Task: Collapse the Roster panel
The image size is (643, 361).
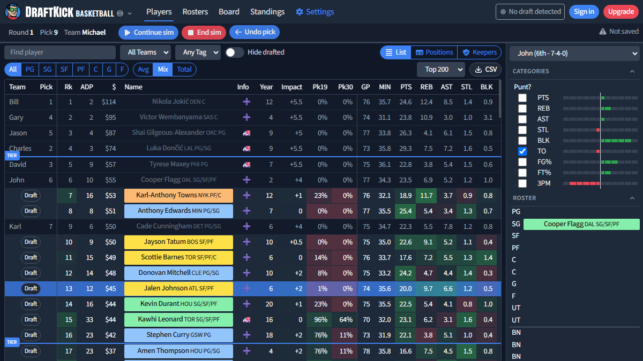Action: [632, 198]
